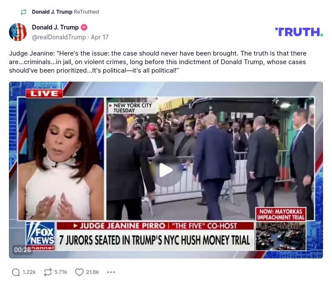Click the @realDonaldTrump handle
This screenshot has width=332, height=285.
pos(59,37)
